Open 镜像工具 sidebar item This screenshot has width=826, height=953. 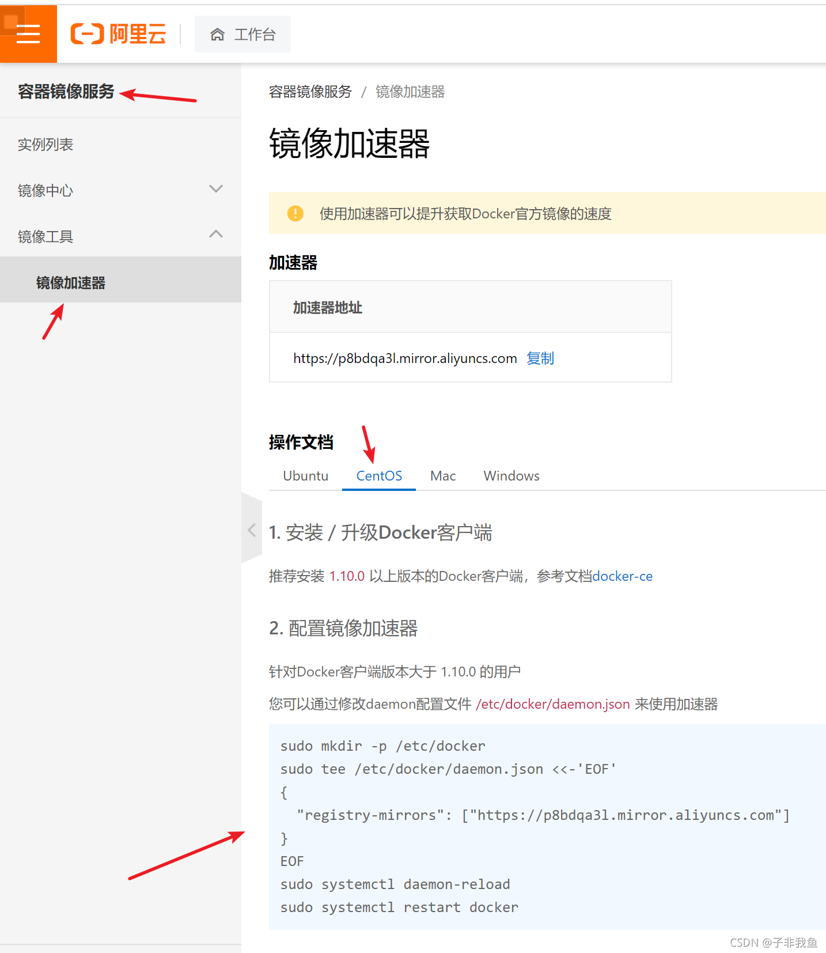(x=120, y=236)
